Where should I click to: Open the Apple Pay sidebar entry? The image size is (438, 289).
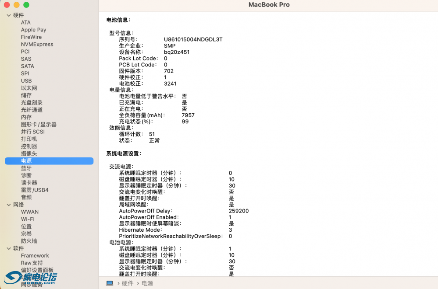33,30
